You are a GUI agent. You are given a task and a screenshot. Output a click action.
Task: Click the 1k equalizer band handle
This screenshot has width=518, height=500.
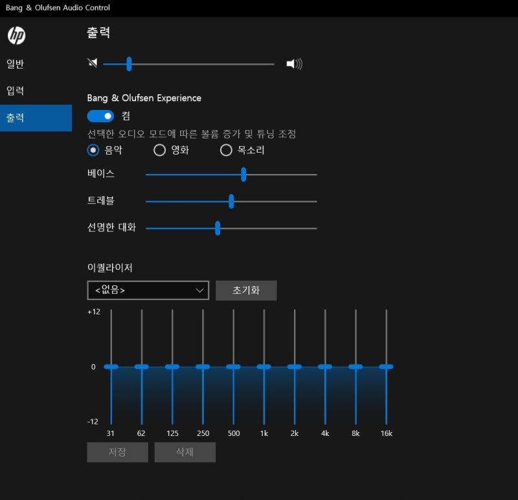coord(264,367)
